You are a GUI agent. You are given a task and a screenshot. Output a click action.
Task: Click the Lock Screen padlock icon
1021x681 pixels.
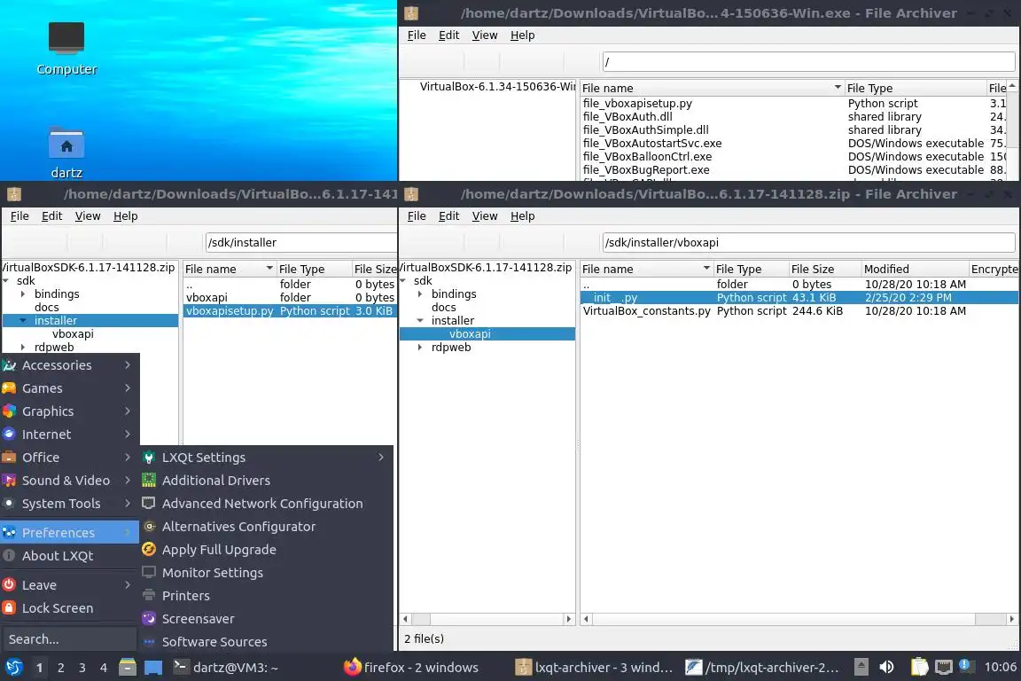9,608
